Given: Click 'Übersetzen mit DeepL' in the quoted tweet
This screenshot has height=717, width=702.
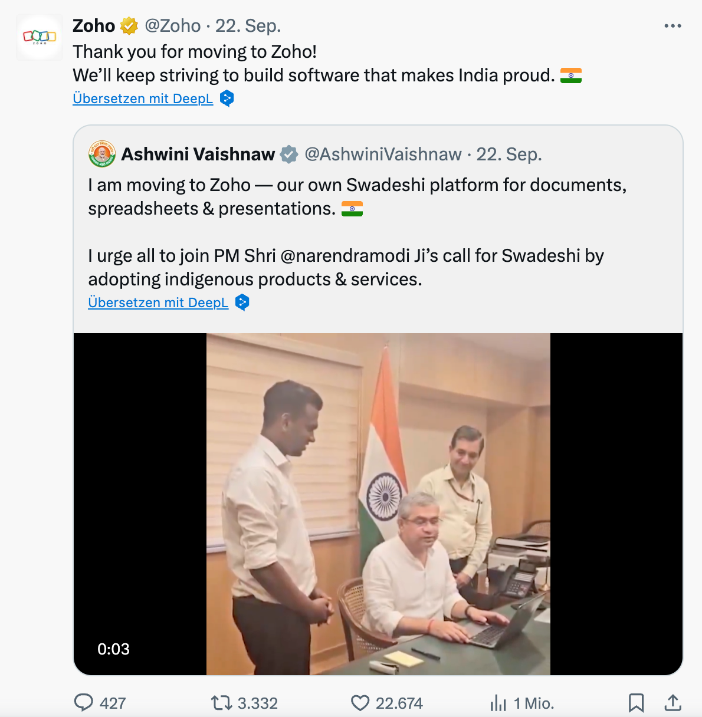Looking at the screenshot, I should pyautogui.click(x=158, y=302).
